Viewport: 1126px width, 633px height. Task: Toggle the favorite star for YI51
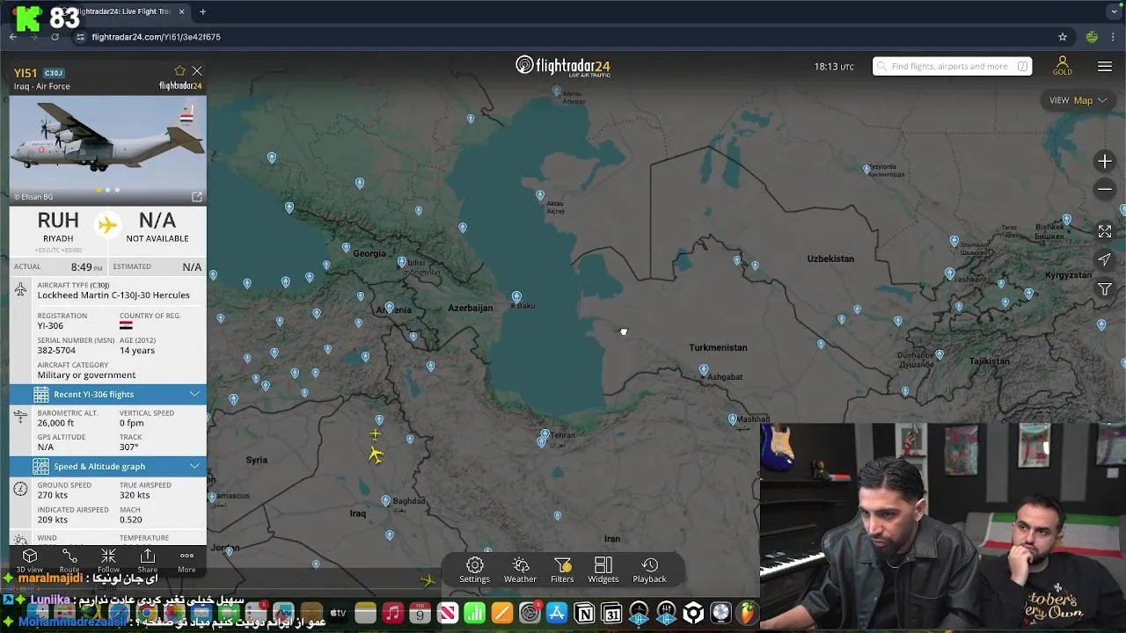179,71
